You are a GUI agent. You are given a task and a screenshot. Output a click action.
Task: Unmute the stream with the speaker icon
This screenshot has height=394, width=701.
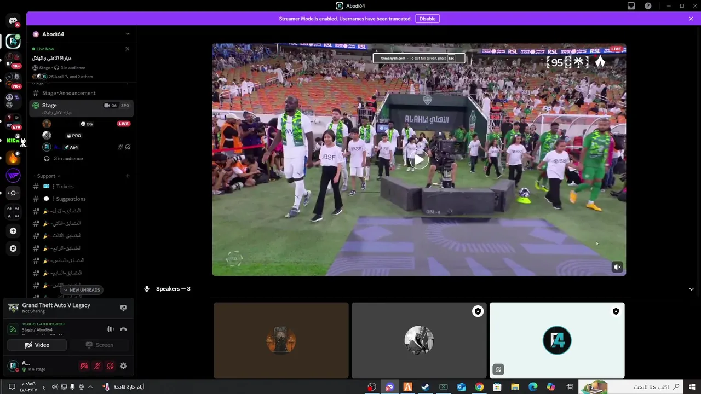617,267
